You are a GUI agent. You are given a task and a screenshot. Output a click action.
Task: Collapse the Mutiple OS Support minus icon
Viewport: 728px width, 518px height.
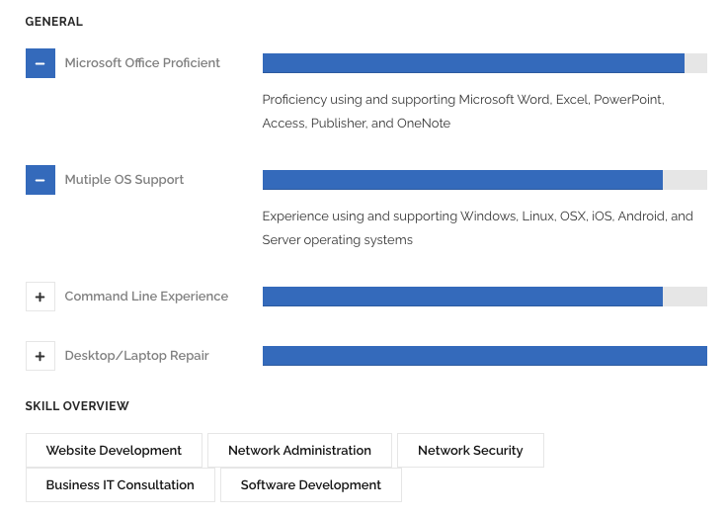pos(40,180)
